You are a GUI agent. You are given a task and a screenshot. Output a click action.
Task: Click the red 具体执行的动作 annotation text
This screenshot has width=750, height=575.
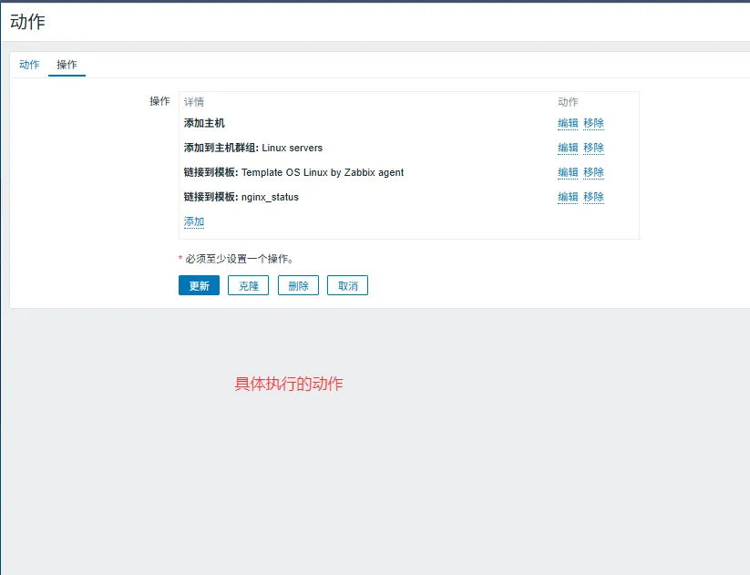(289, 385)
